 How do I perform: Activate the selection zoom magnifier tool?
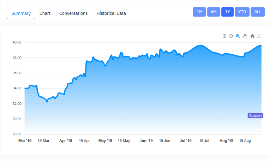click(238, 36)
